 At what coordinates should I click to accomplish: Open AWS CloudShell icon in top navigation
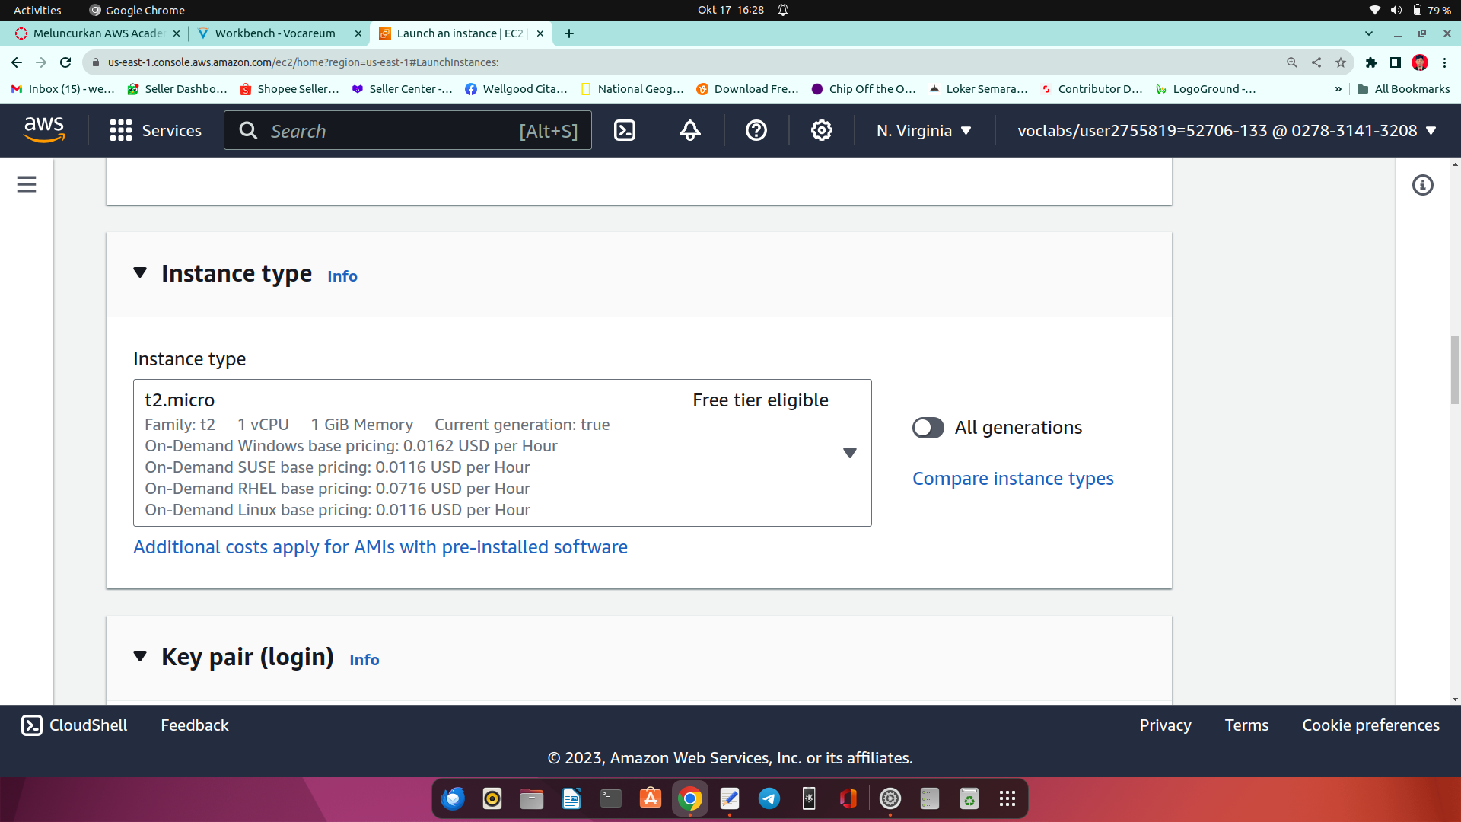click(624, 130)
